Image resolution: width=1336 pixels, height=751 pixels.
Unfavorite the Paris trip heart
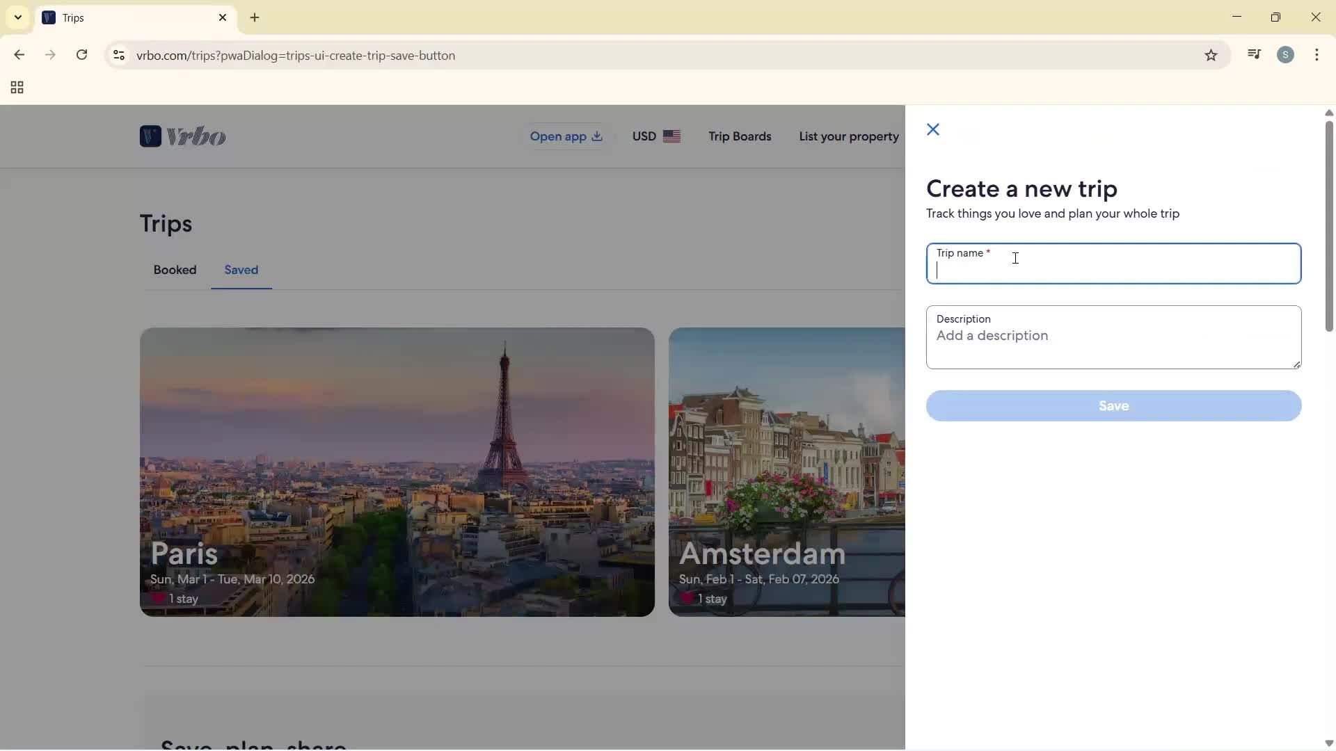tap(159, 599)
